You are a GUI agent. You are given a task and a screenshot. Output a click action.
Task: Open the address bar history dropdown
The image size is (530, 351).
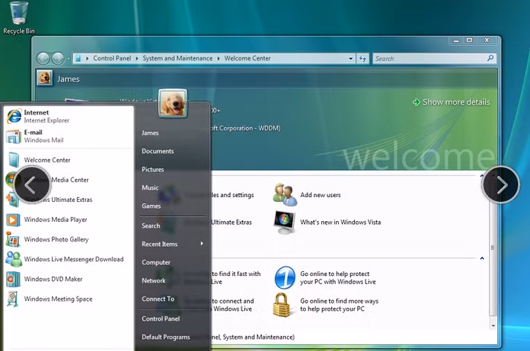pyautogui.click(x=351, y=58)
